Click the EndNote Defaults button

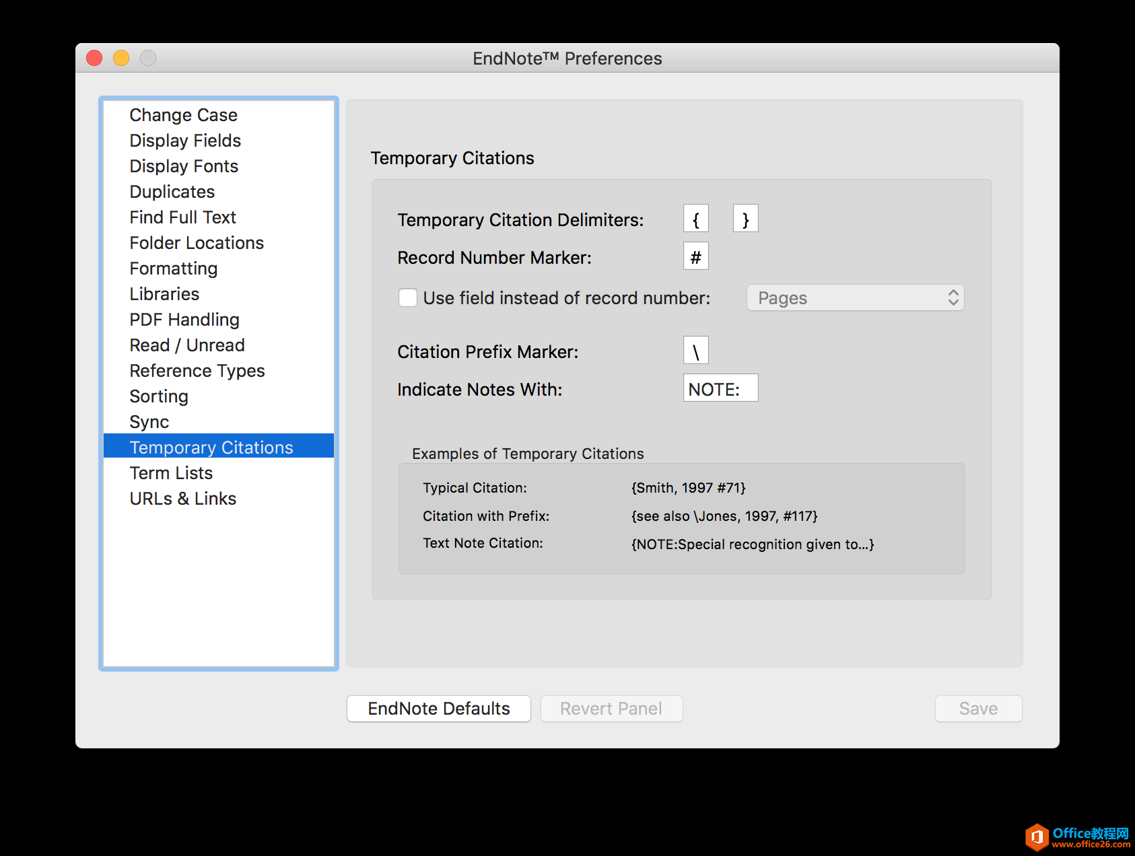pos(438,709)
